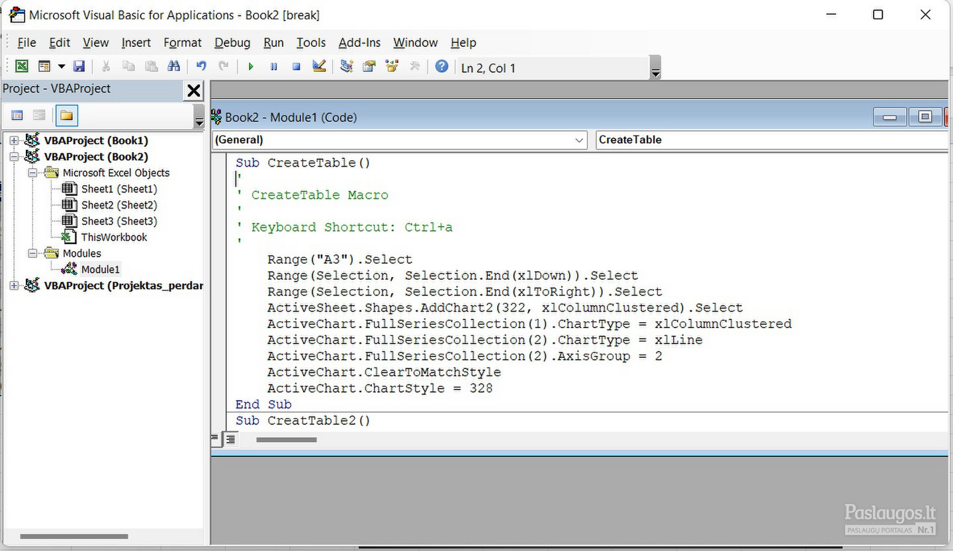The width and height of the screenshot is (953, 551).
Task: Open the Debug menu
Action: pyautogui.click(x=232, y=42)
